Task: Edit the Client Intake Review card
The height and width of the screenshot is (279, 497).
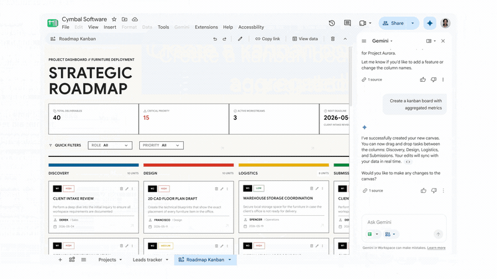Action: (x=127, y=188)
